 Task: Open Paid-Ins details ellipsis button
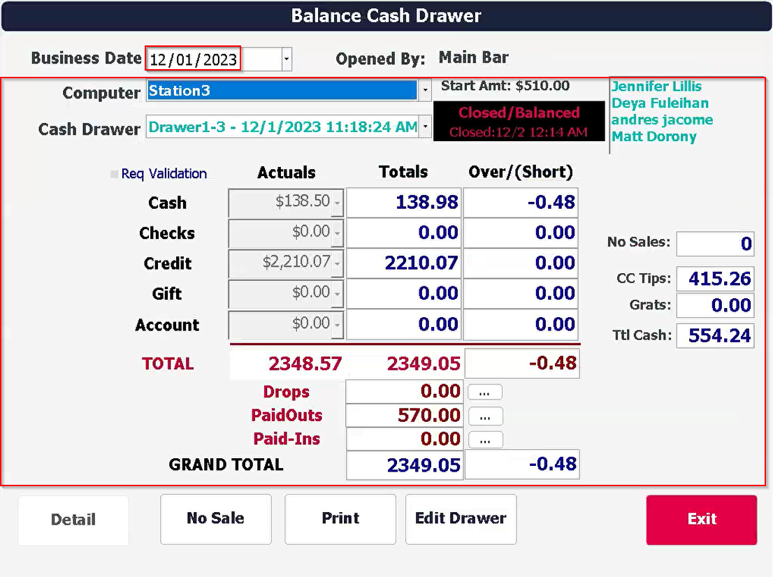click(484, 439)
